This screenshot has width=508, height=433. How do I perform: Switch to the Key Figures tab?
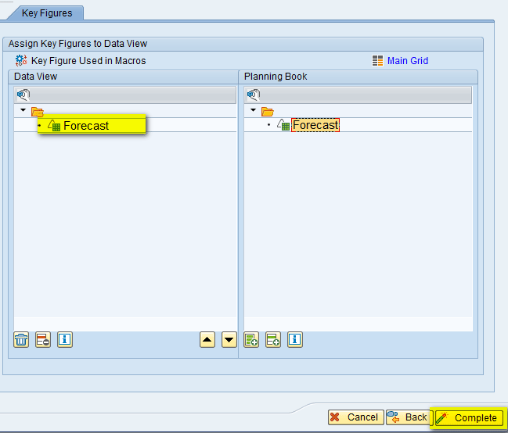(x=47, y=13)
